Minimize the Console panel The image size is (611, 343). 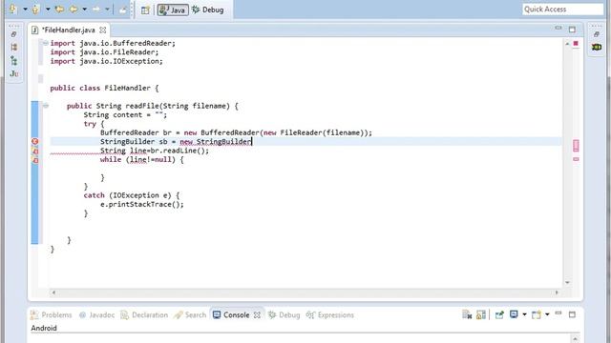point(558,313)
